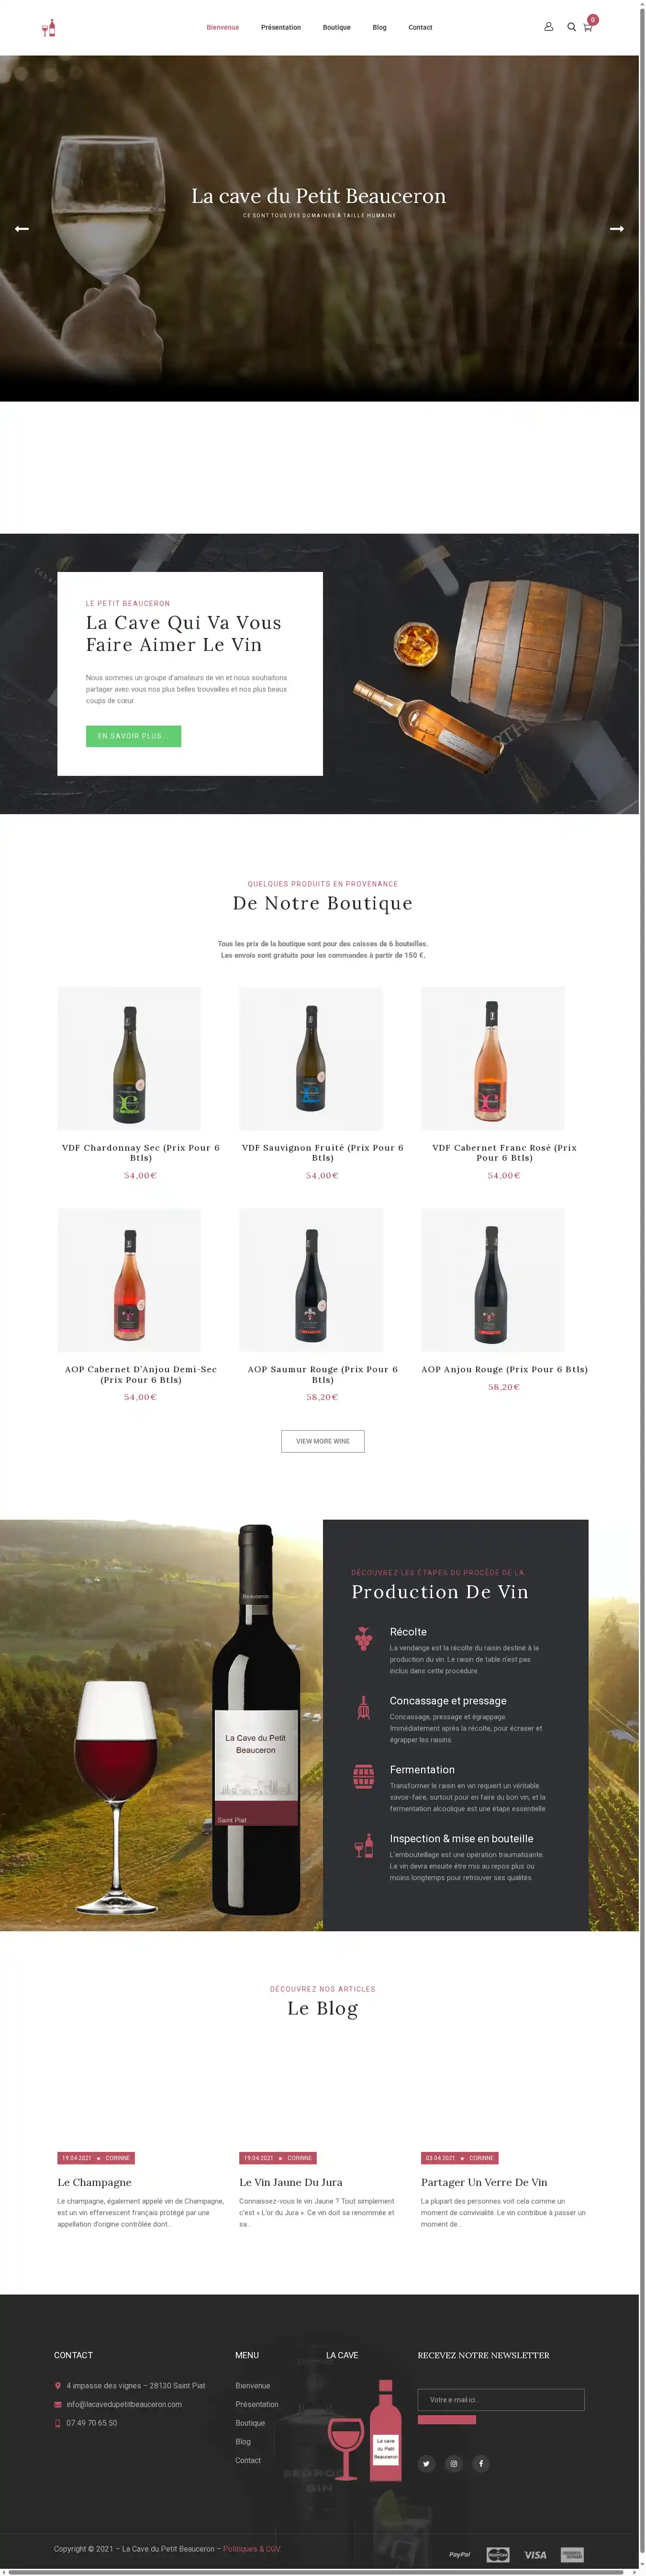This screenshot has width=646, height=2576.
Task: Open the Boutique item in top navigation
Action: tap(336, 27)
